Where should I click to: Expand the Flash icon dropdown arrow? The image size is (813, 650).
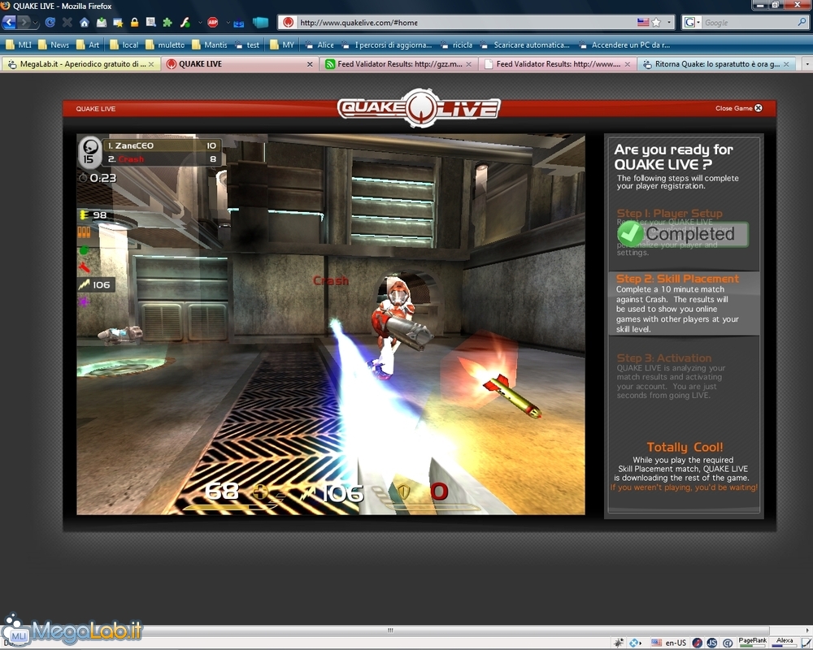[x=200, y=23]
